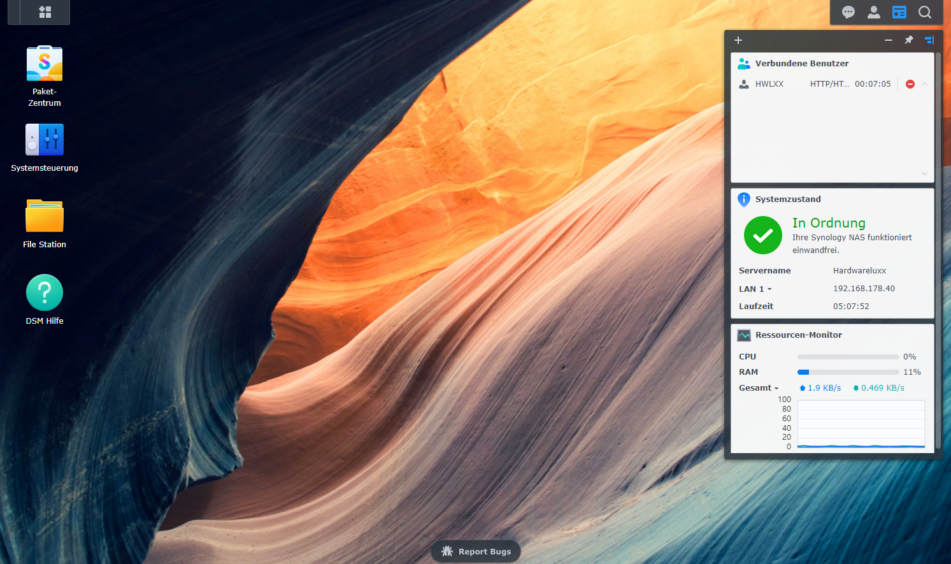
Task: Click the Verbundene Benutzer widget icon
Action: 744,64
